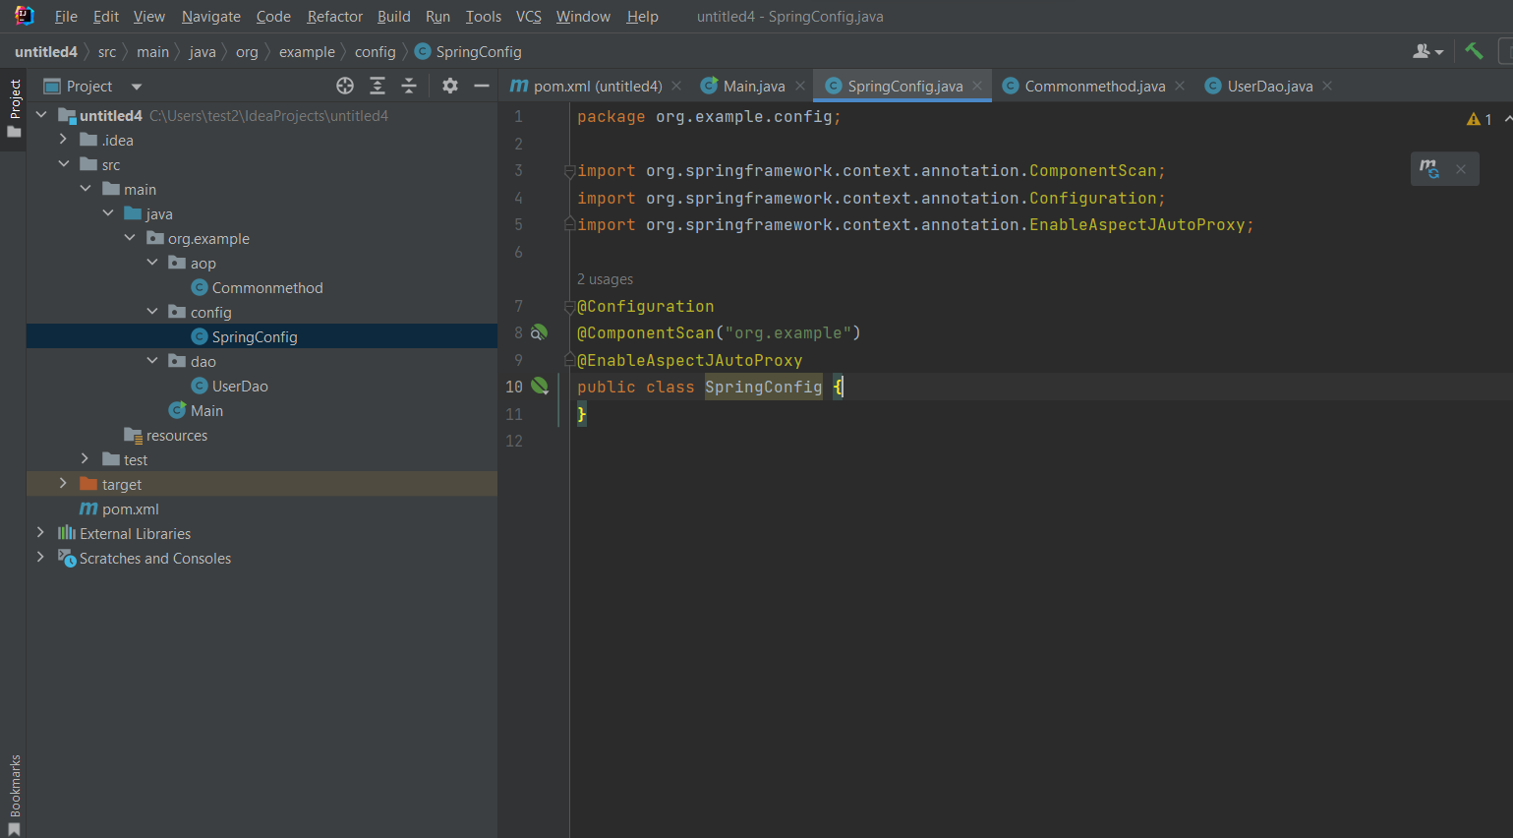Screen dimensions: 1513x838
Task: Click SpringConfig in the breadcrumb bar
Action: click(x=478, y=52)
